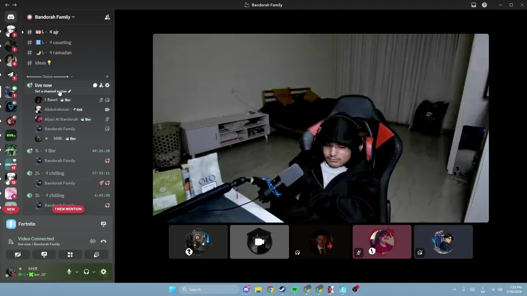Jump to 1 NEW MENTION
This screenshot has height=296, width=527.
click(68, 209)
